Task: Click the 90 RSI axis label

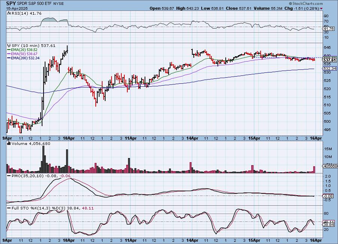Action: [x=326, y=16]
